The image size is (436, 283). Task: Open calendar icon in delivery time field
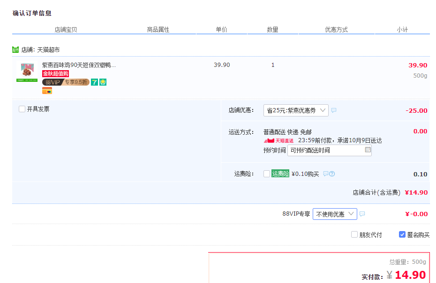point(368,150)
